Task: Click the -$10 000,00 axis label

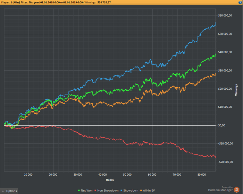Action: pos(226,144)
